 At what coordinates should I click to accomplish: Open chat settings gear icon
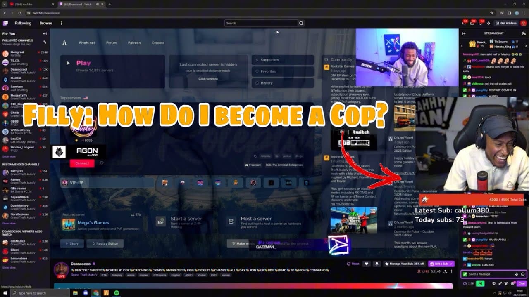click(513, 283)
